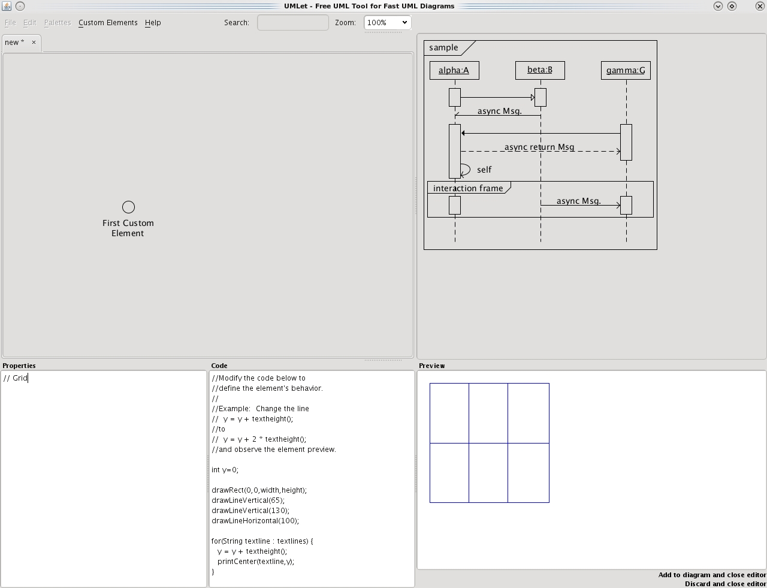Open the Help menu

click(153, 23)
